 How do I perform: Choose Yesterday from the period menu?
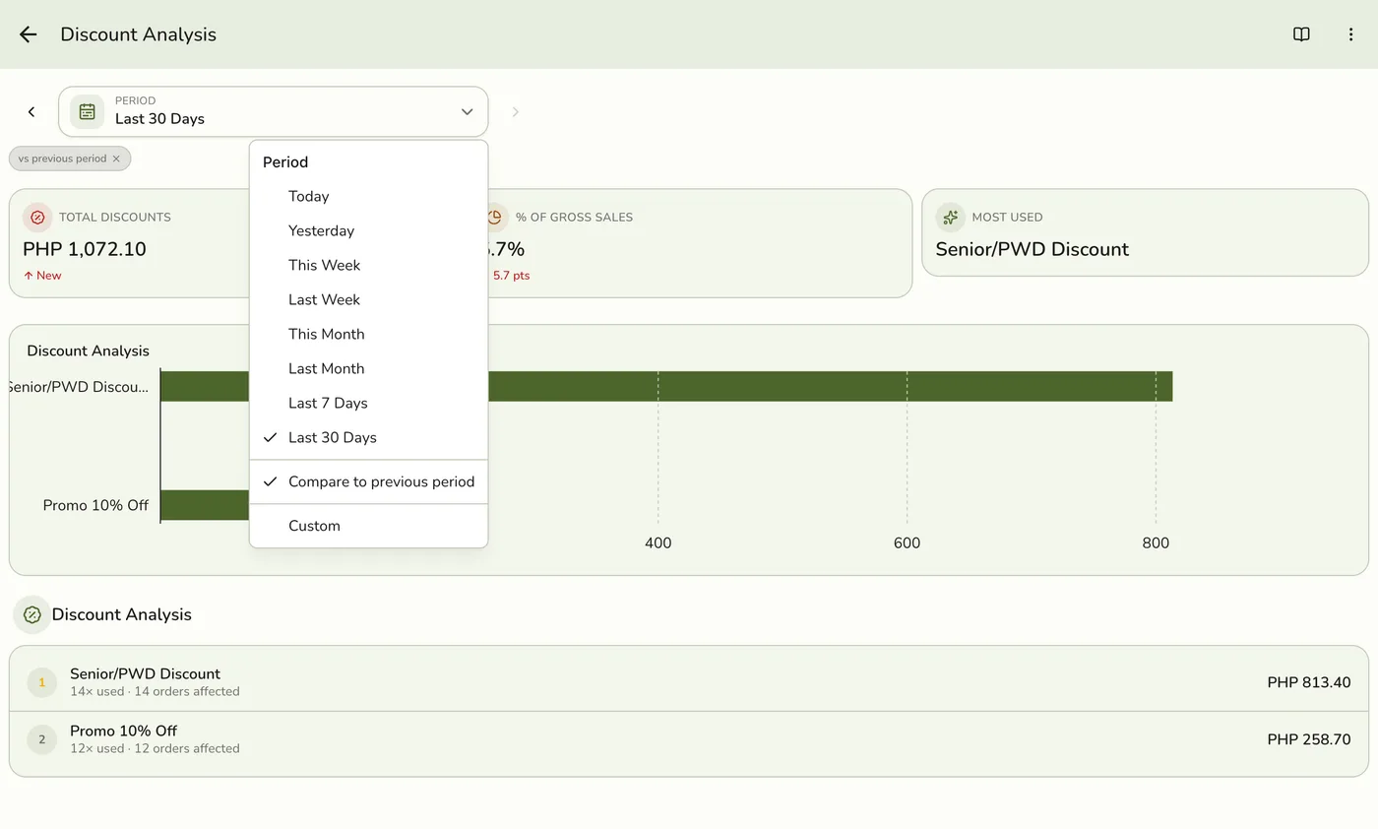pyautogui.click(x=368, y=231)
